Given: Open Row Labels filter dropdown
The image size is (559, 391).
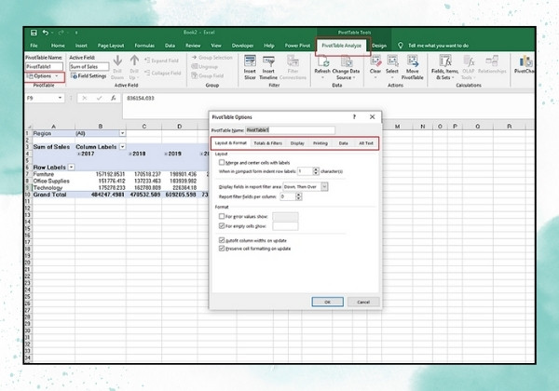Looking at the screenshot, I should click(72, 167).
